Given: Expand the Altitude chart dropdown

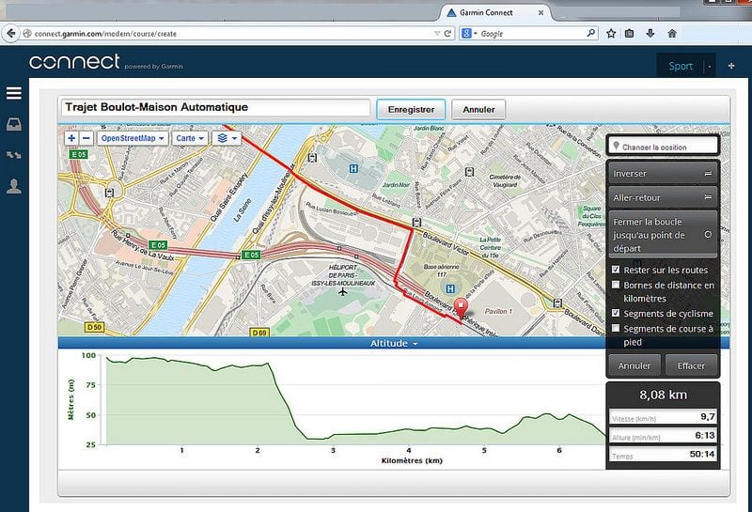Looking at the screenshot, I should [393, 343].
